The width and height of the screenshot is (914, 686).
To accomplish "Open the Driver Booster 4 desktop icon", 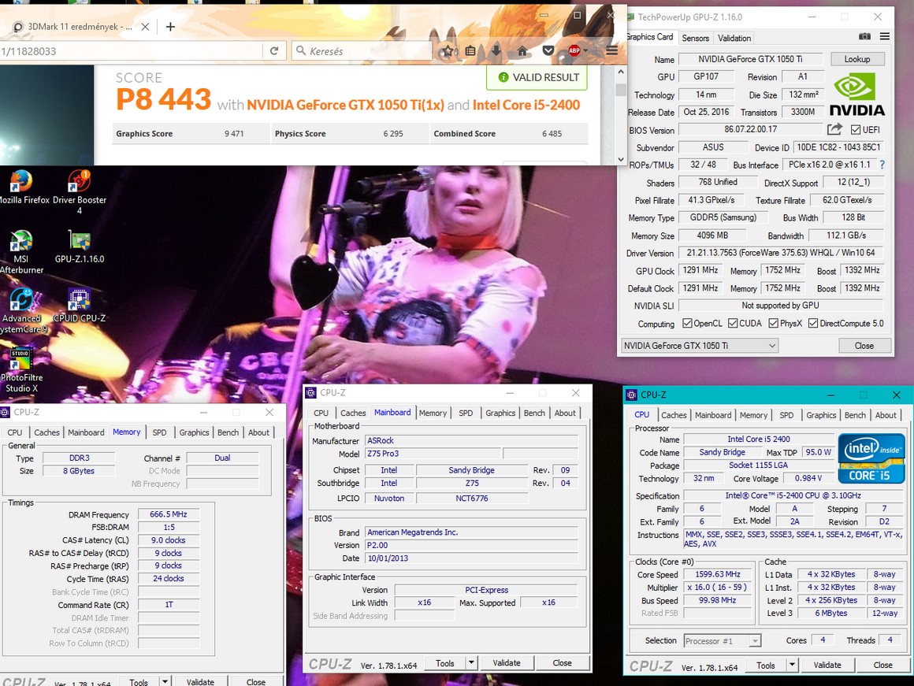I will (80, 191).
